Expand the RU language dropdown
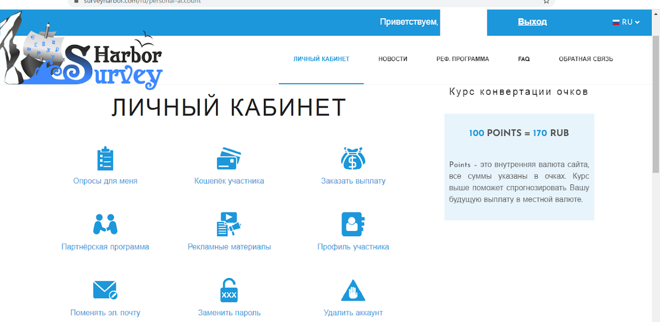The width and height of the screenshot is (660, 322). pyautogui.click(x=626, y=23)
